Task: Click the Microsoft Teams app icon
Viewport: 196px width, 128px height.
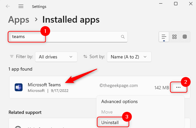Action: pos(19,87)
